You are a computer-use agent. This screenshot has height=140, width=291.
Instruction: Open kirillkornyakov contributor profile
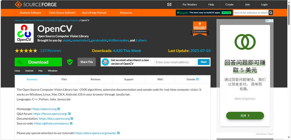click(x=118, y=40)
